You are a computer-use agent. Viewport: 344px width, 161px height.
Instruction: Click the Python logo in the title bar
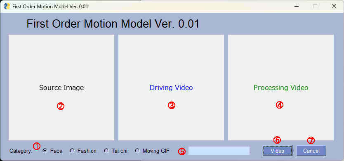coord(7,6)
